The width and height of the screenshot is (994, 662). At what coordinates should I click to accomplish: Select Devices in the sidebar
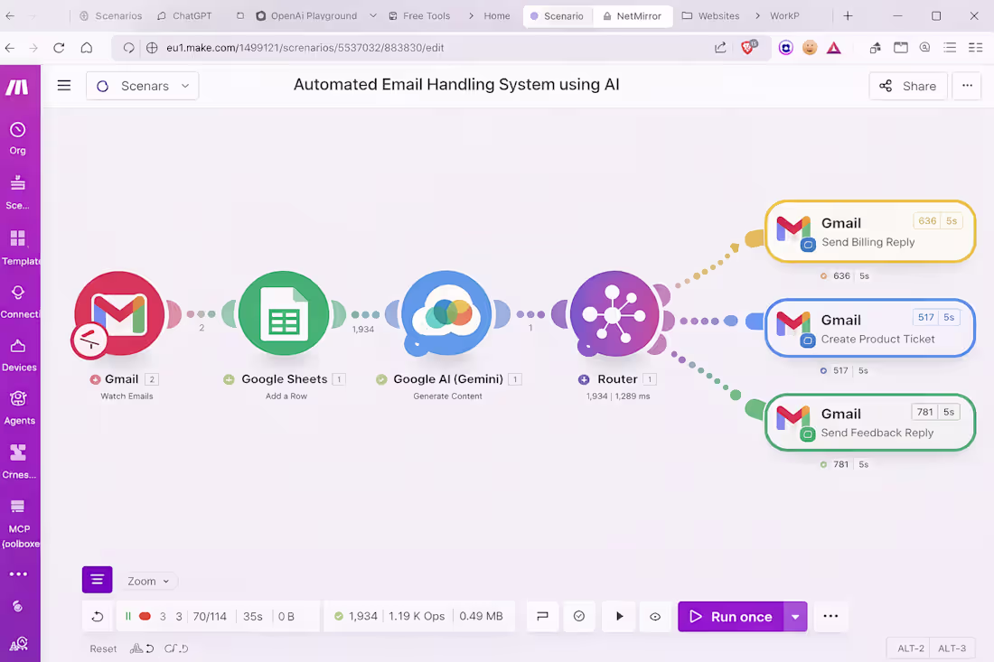pos(19,352)
